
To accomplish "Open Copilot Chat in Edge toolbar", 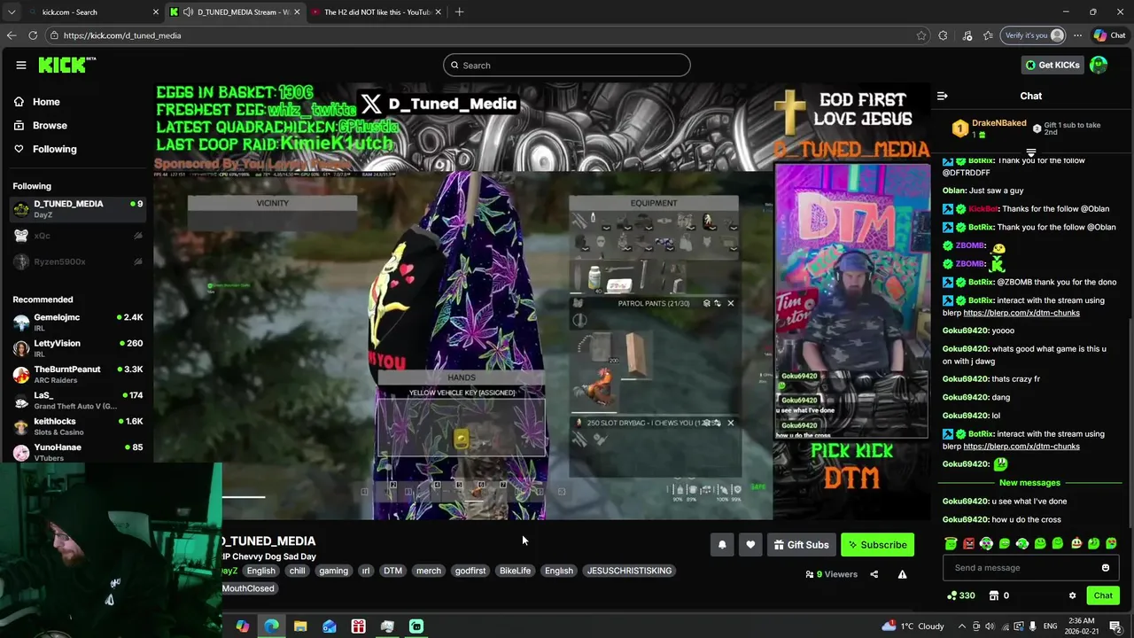I will click(1109, 35).
